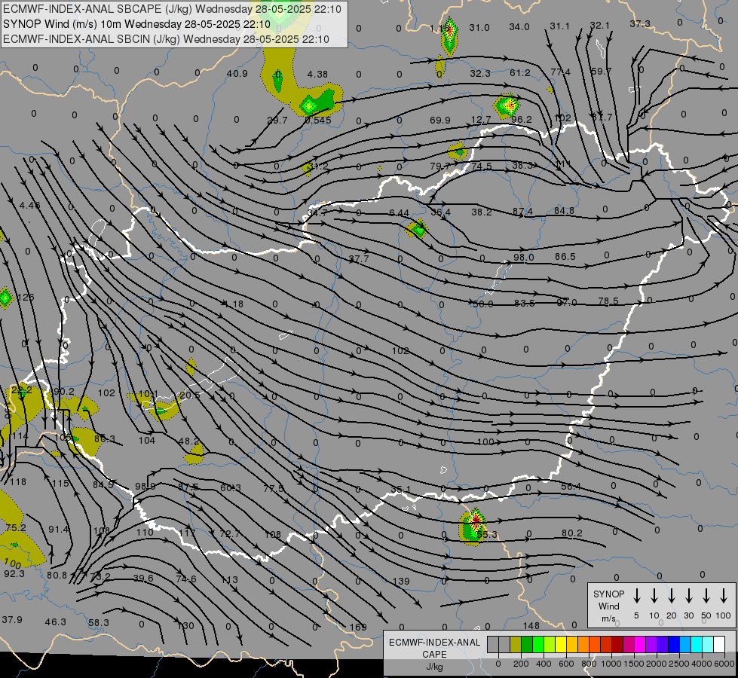Choose the pure blue CAPE legend swatch
738x678 pixels.
(x=673, y=645)
